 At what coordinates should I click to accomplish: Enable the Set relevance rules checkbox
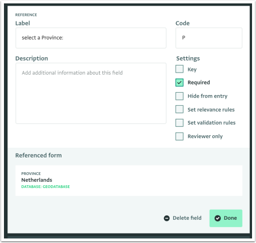[x=180, y=109]
